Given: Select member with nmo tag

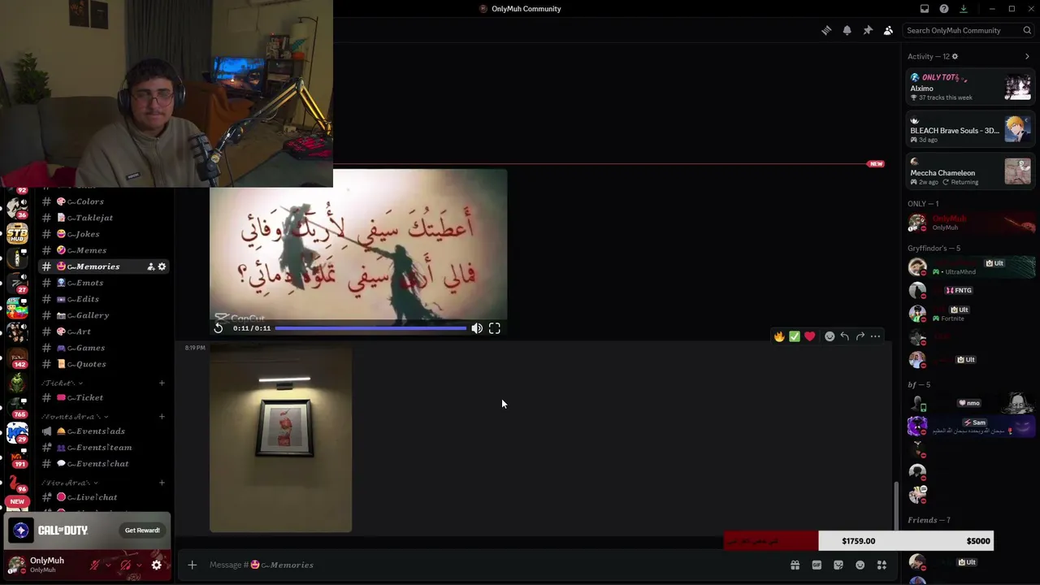Looking at the screenshot, I should pyautogui.click(x=970, y=403).
